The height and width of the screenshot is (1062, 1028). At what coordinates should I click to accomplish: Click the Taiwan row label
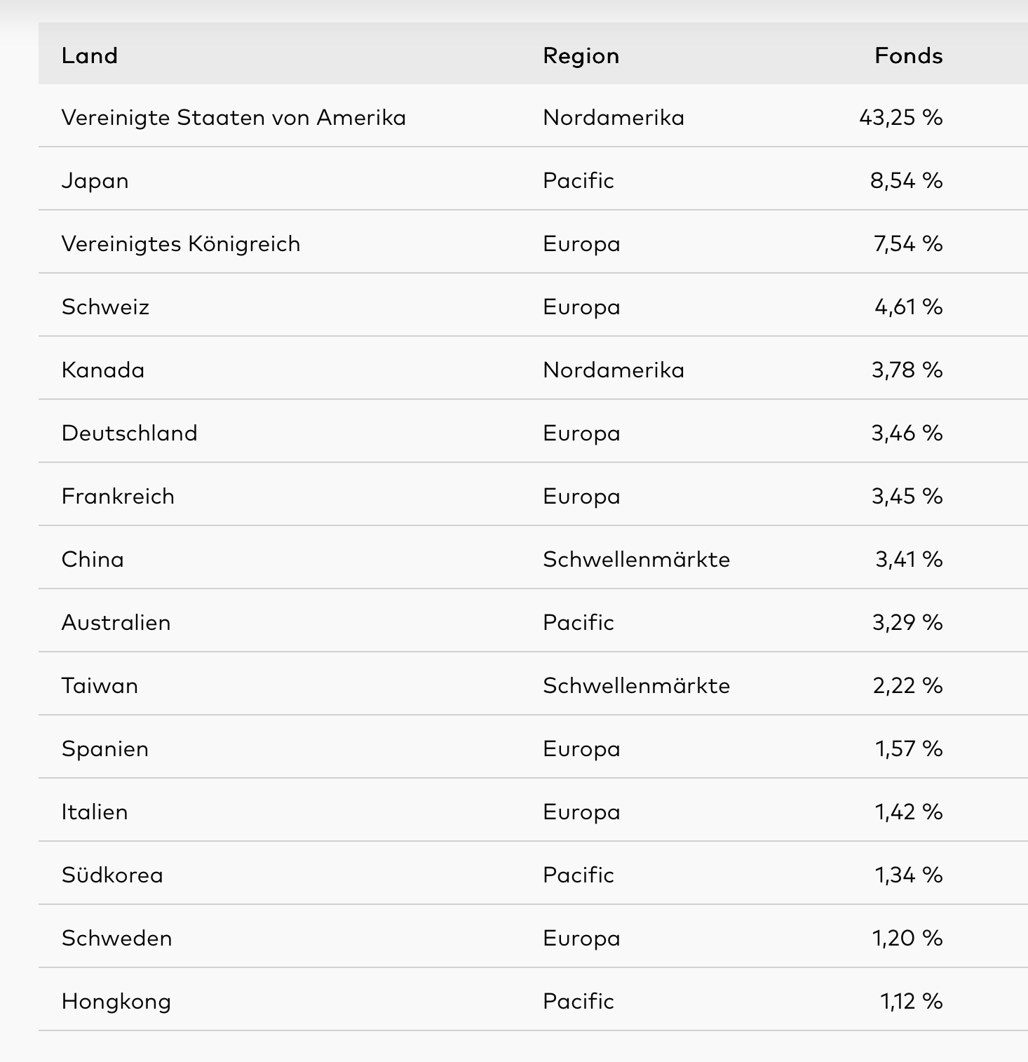100,685
